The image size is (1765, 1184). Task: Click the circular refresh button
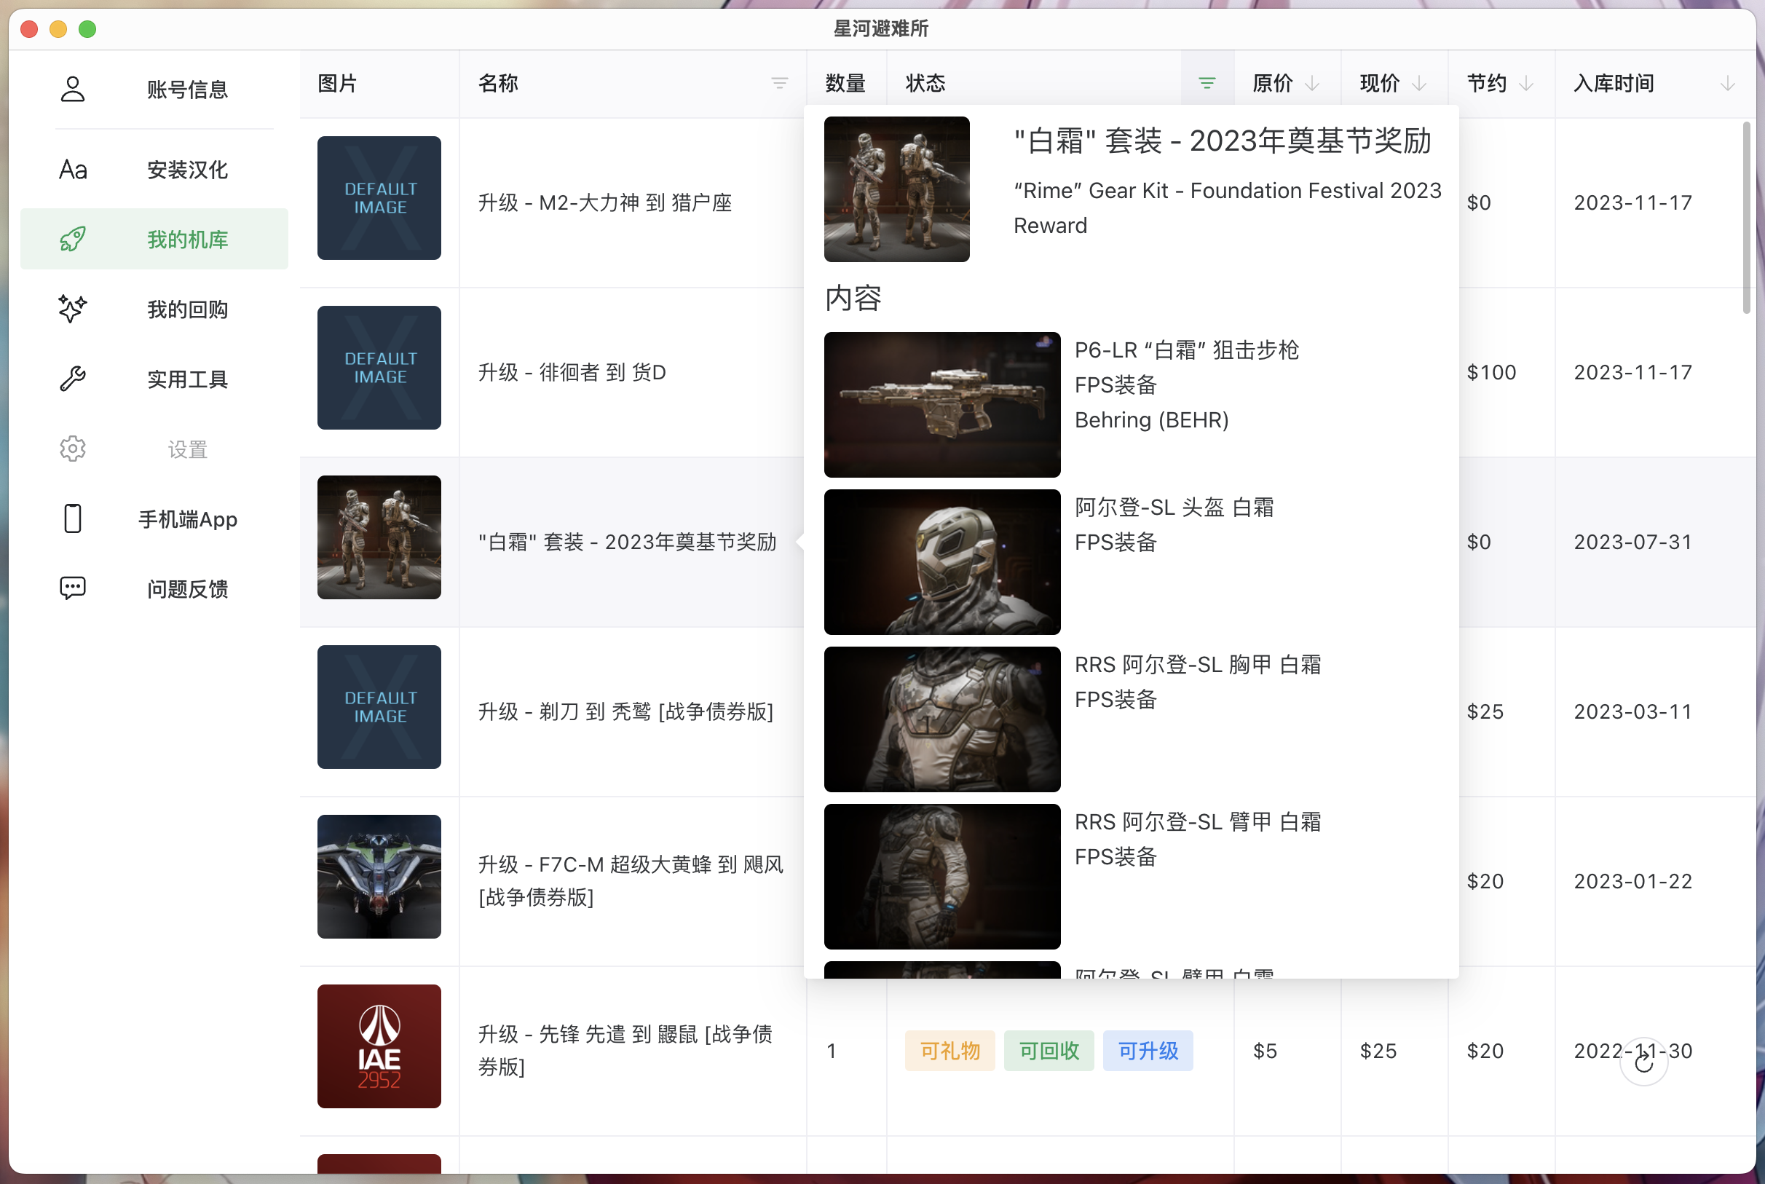tap(1643, 1062)
